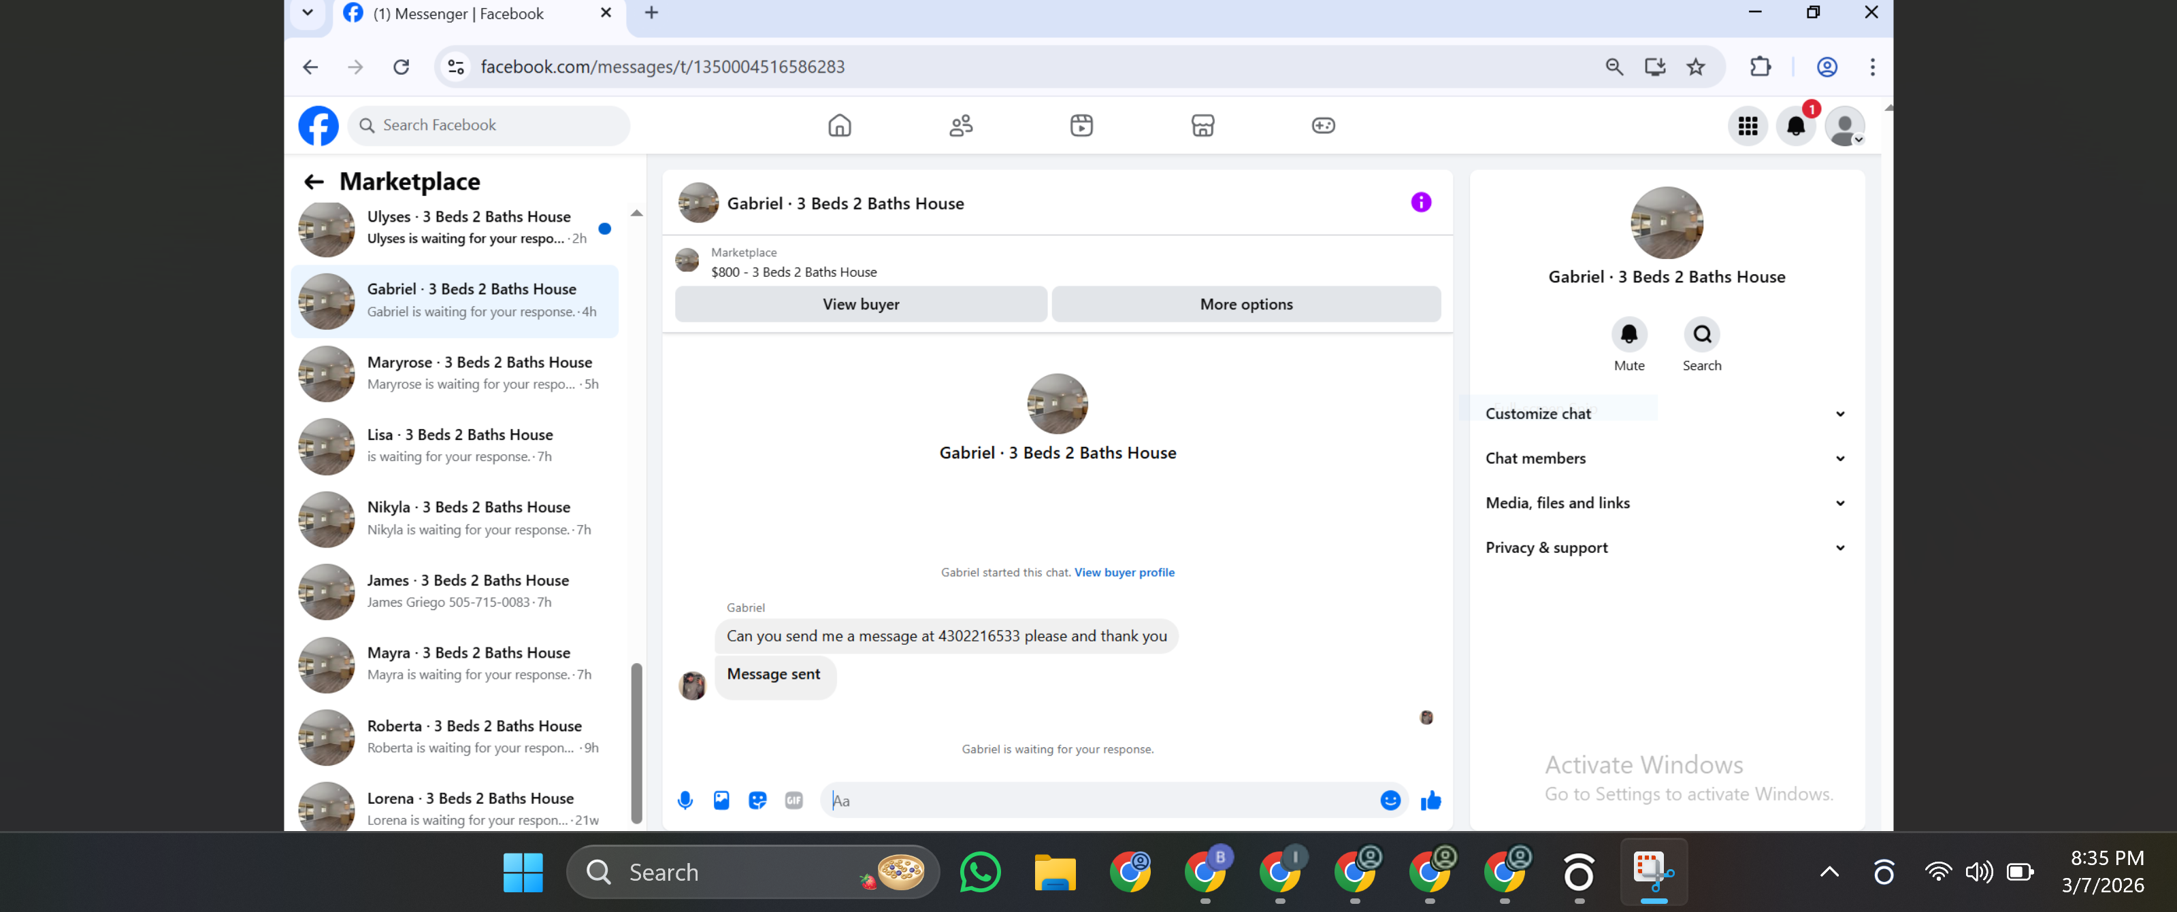Open a new browser tab
2177x912 pixels.
click(651, 13)
